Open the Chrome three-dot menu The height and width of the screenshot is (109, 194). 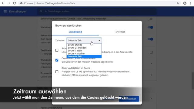point(191,3)
